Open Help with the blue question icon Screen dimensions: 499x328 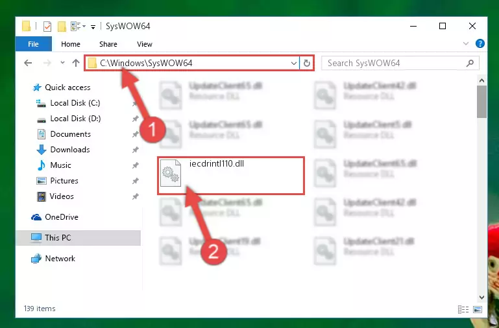pyautogui.click(x=480, y=43)
